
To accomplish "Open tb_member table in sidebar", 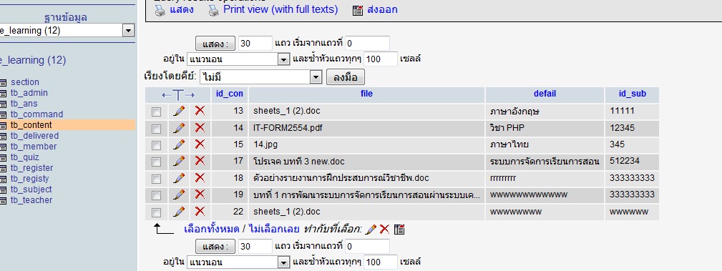I will [34, 147].
